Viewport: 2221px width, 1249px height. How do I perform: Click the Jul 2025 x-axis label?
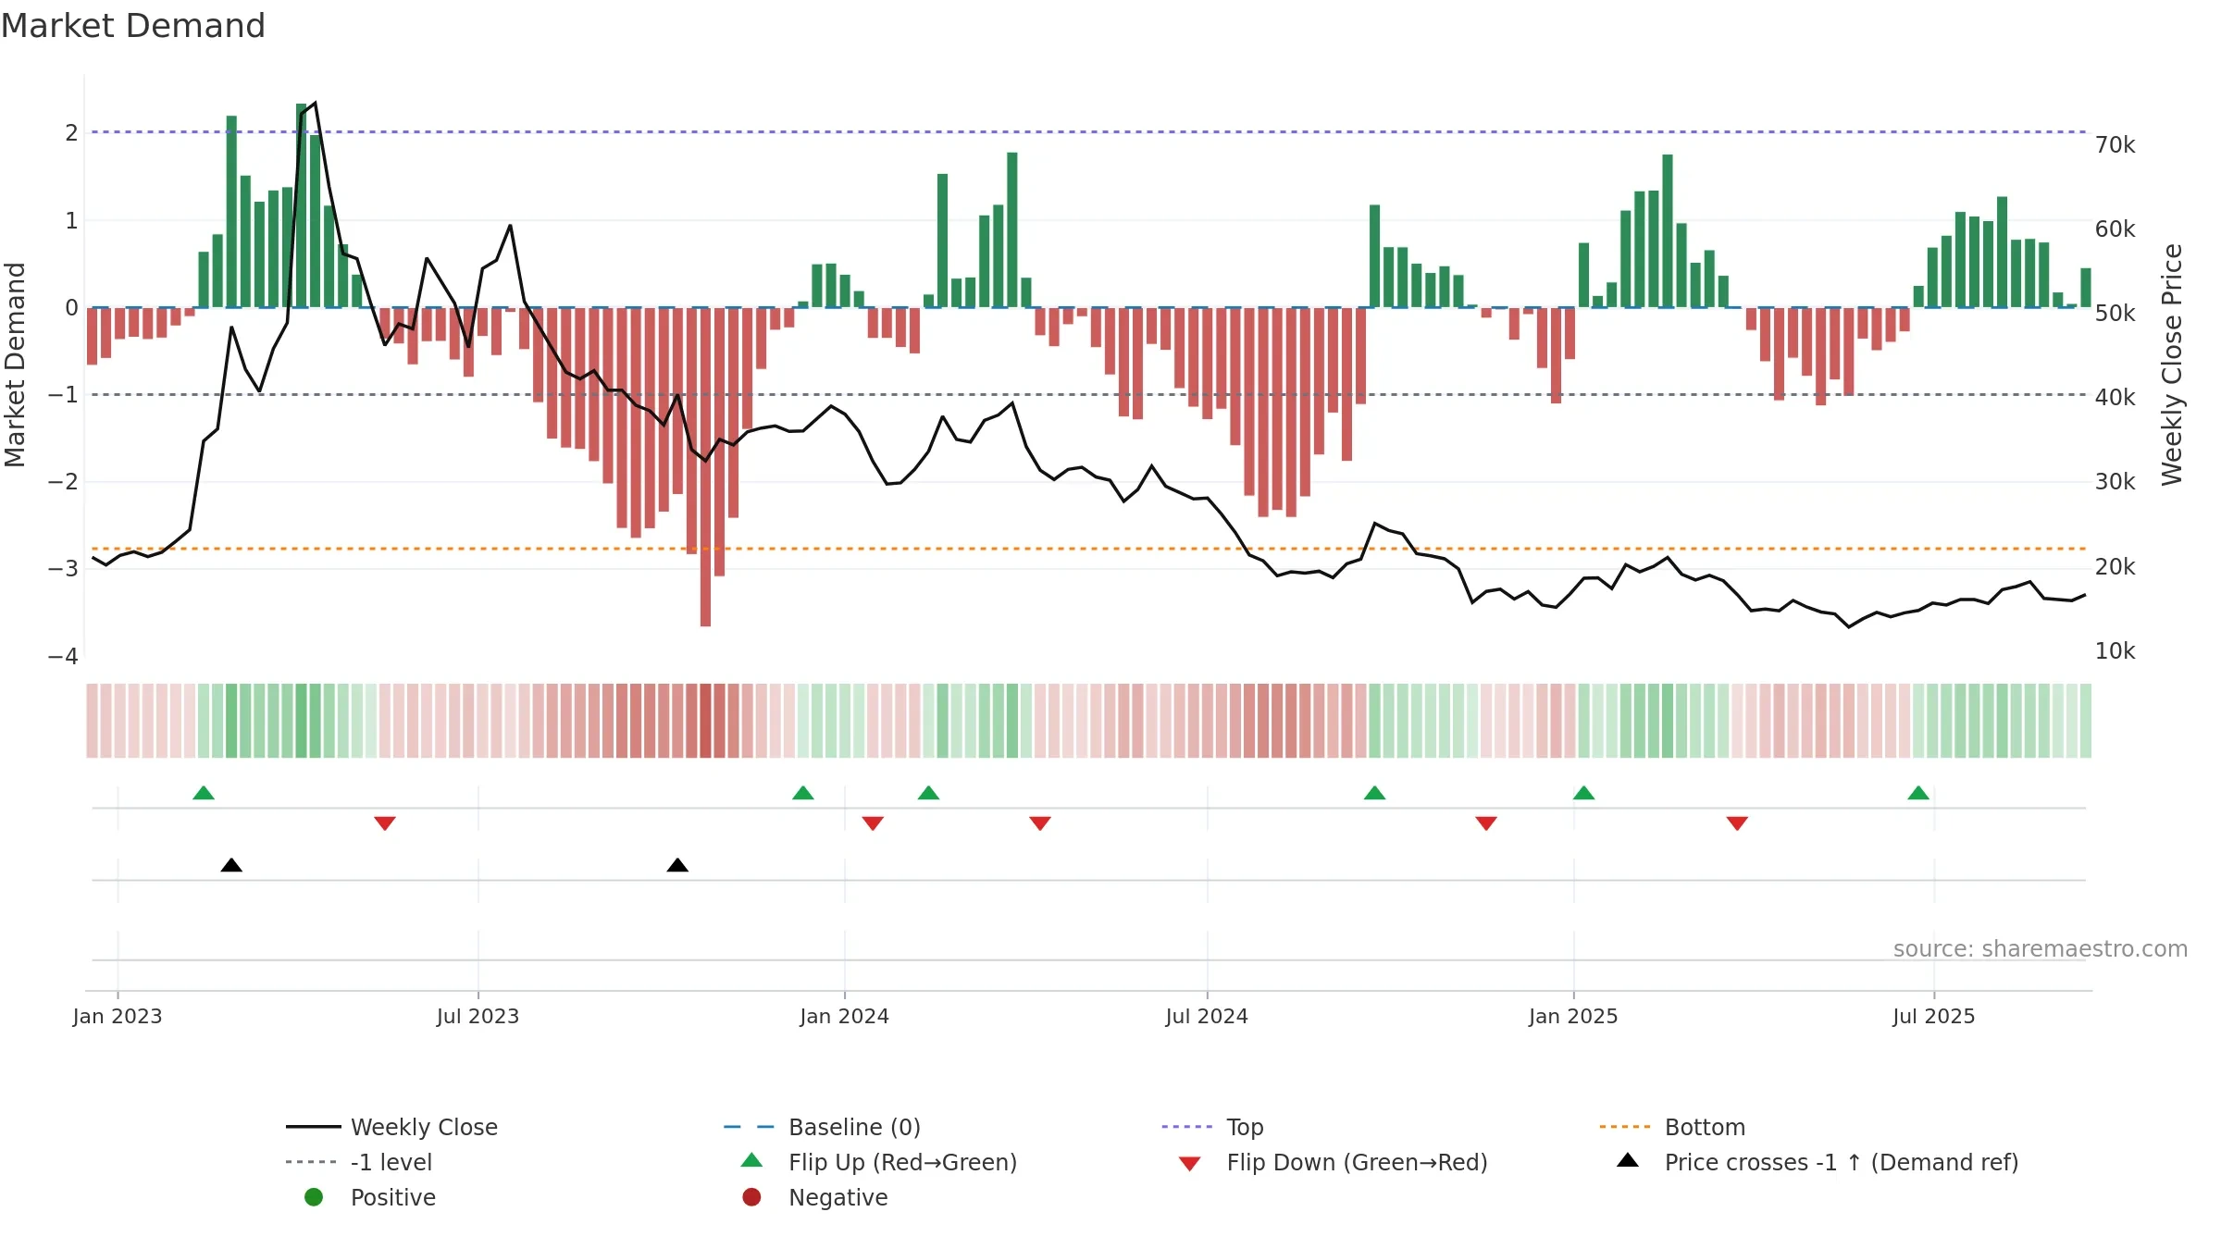tap(1934, 1016)
